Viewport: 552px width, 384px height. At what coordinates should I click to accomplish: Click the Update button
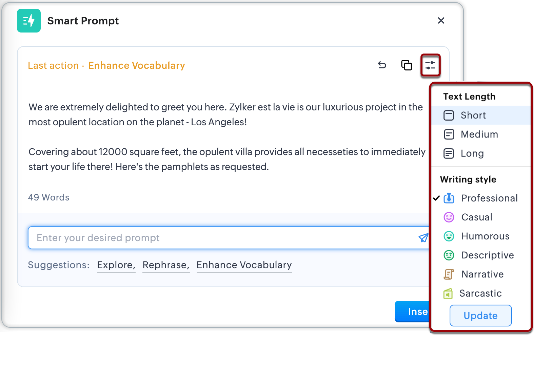(480, 316)
